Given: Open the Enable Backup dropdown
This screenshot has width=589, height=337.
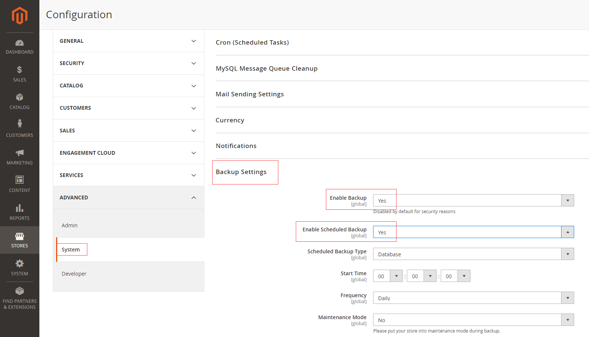Looking at the screenshot, I should pos(473,200).
